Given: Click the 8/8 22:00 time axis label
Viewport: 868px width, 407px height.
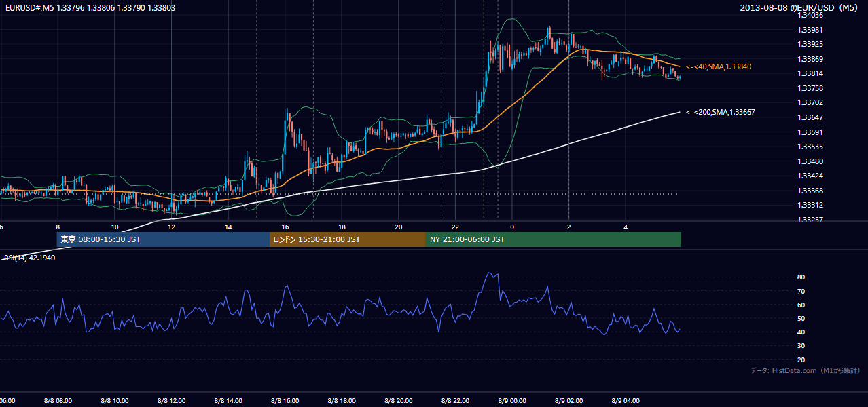Looking at the screenshot, I should point(455,400).
